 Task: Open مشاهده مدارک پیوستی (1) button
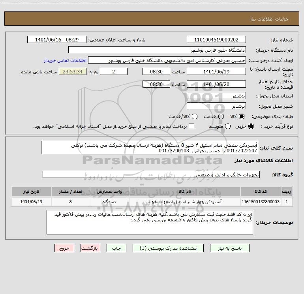coord(168,248)
